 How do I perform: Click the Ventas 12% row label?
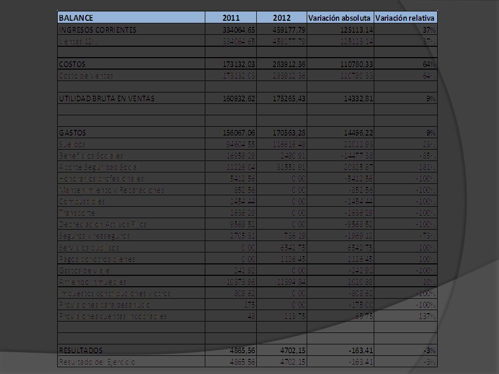(78, 42)
